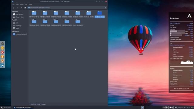Click the path location bar
This screenshot has height=109, width=194.
(67, 8)
